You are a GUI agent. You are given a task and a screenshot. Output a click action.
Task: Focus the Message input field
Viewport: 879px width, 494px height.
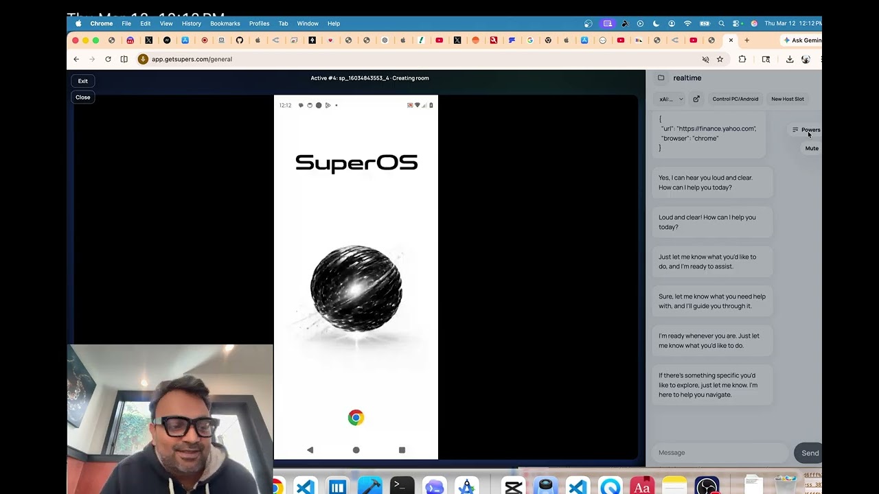719,453
